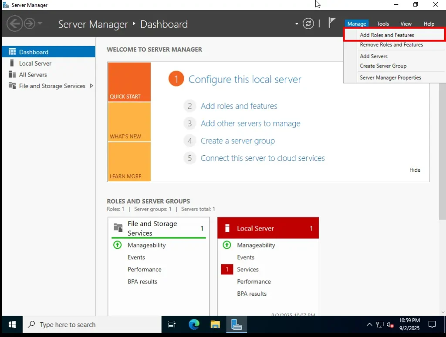Click the red Services alert badge

tap(227, 270)
